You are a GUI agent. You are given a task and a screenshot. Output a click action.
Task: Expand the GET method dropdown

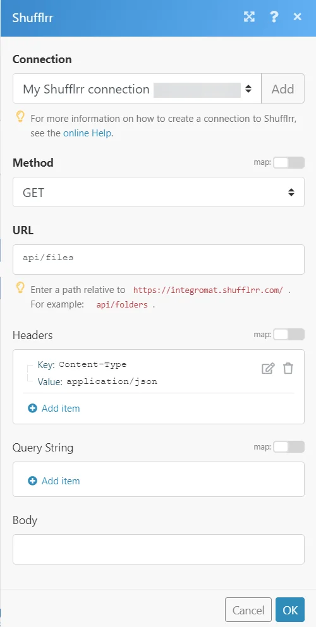tap(159, 192)
